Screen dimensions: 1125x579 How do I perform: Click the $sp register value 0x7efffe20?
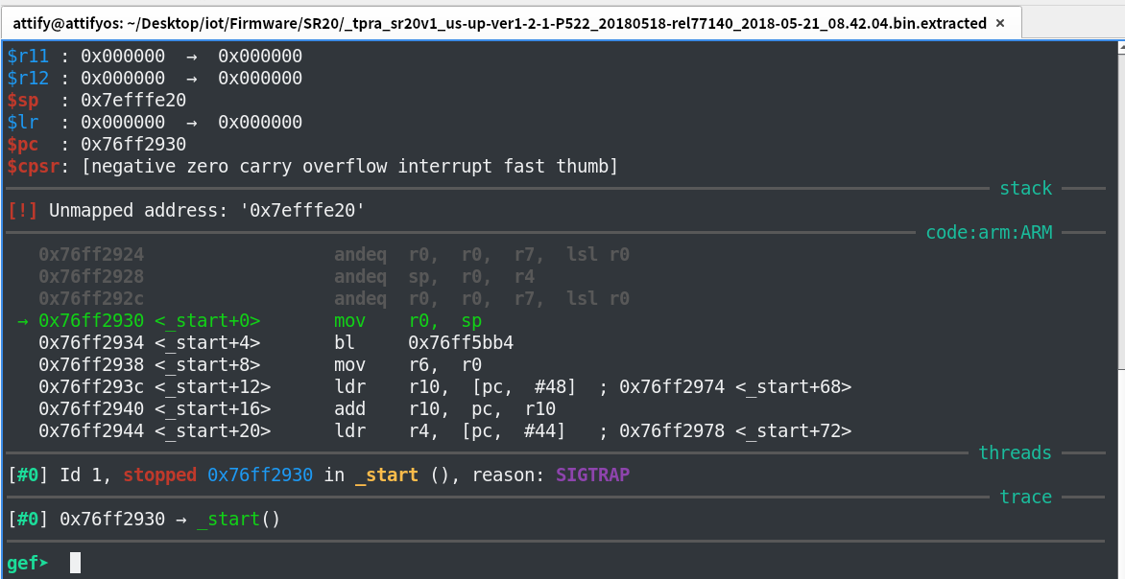click(x=133, y=101)
